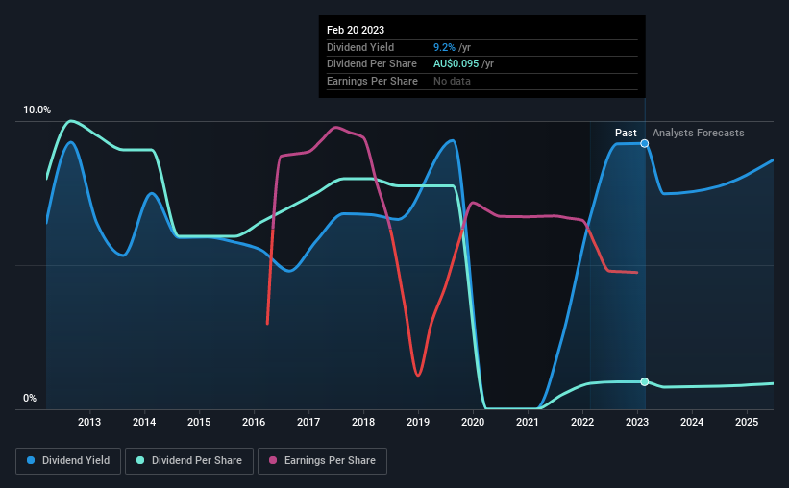Click the pink Earnings Per Share legend dot
The image size is (789, 488).
(x=273, y=460)
